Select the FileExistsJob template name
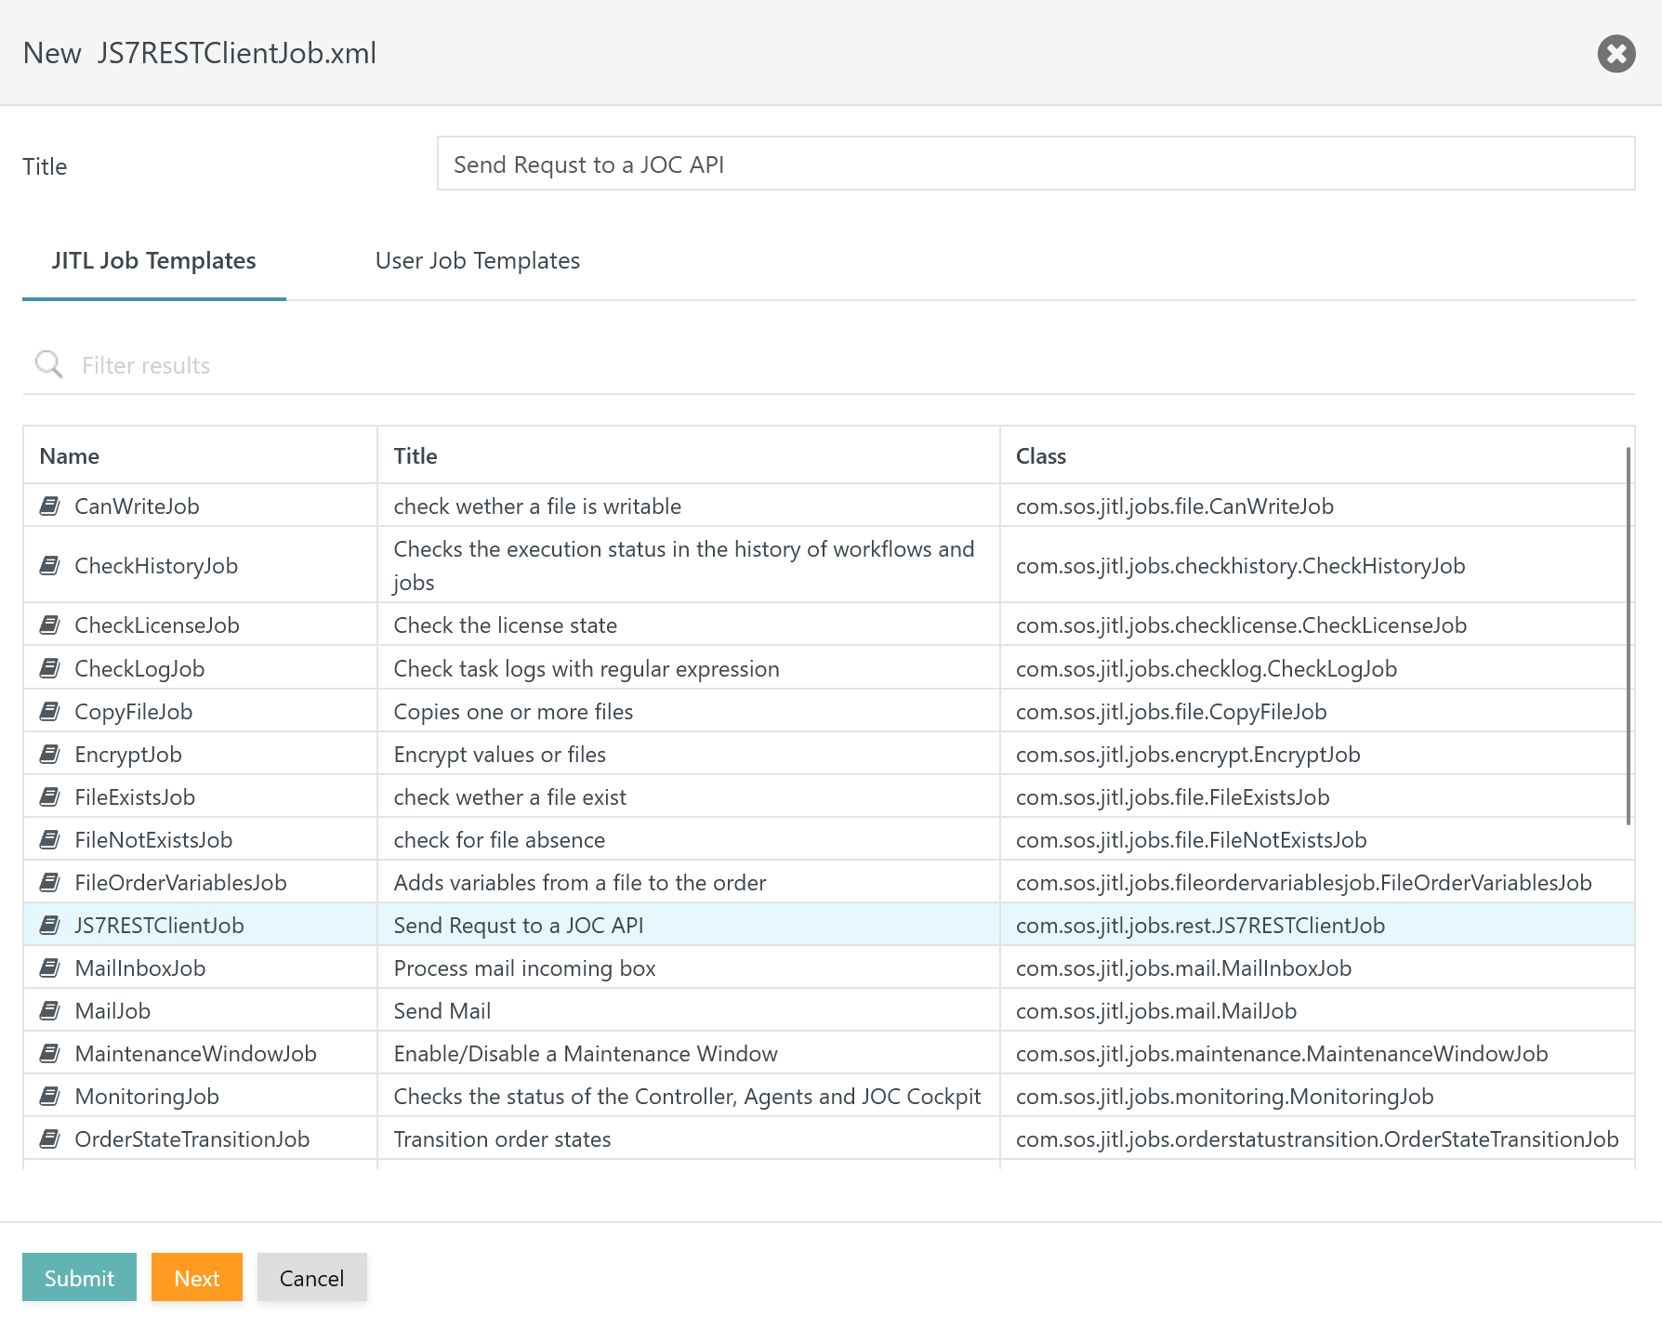Viewport: 1662px width, 1329px height. [135, 796]
